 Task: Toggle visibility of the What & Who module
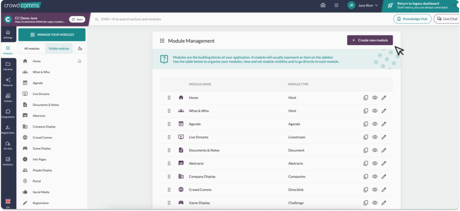click(x=375, y=111)
